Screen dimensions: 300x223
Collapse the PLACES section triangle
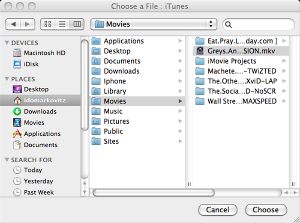[x=7, y=79]
